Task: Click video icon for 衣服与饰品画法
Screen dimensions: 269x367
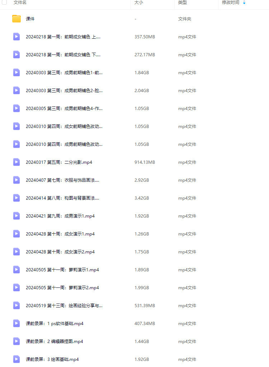Action: point(16,180)
